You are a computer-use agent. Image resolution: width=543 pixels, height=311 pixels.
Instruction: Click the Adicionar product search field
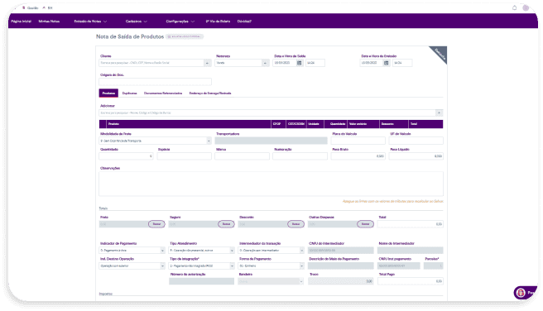tap(267, 112)
